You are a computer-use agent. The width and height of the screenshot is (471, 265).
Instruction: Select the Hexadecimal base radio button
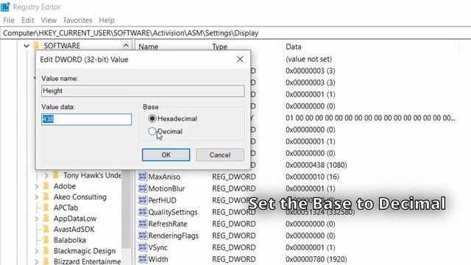(152, 119)
